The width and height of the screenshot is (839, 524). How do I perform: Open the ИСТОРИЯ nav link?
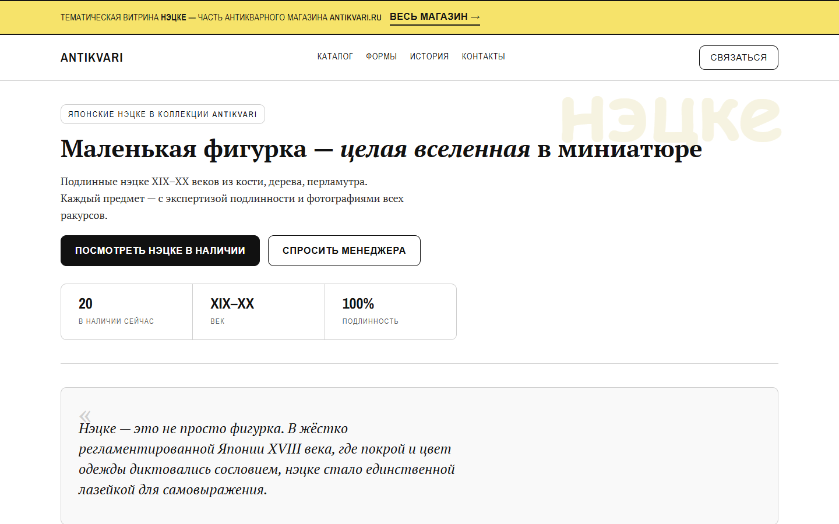point(429,56)
